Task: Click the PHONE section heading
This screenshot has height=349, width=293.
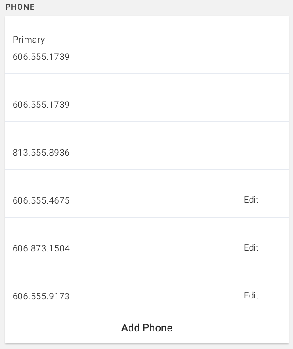Action: [20, 7]
